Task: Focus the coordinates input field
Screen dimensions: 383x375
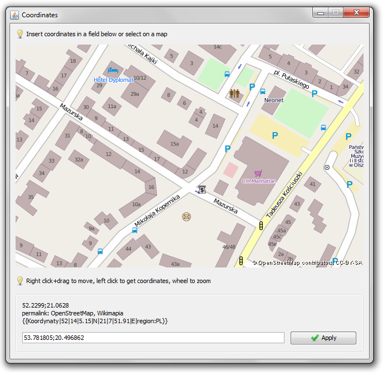Action: coord(153,338)
